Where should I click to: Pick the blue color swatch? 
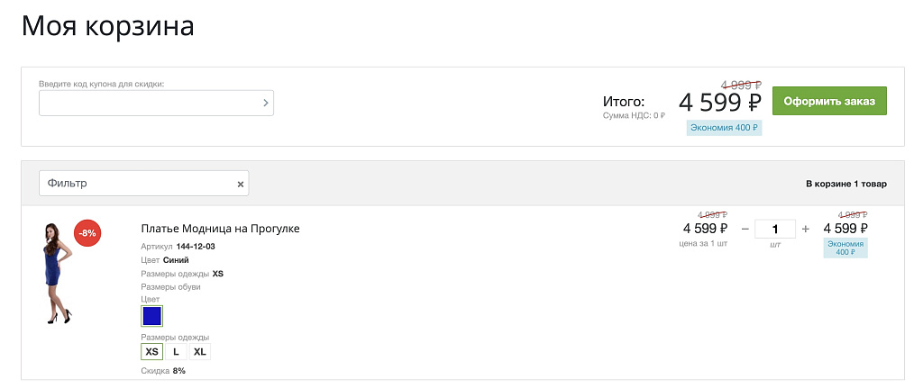click(x=151, y=316)
